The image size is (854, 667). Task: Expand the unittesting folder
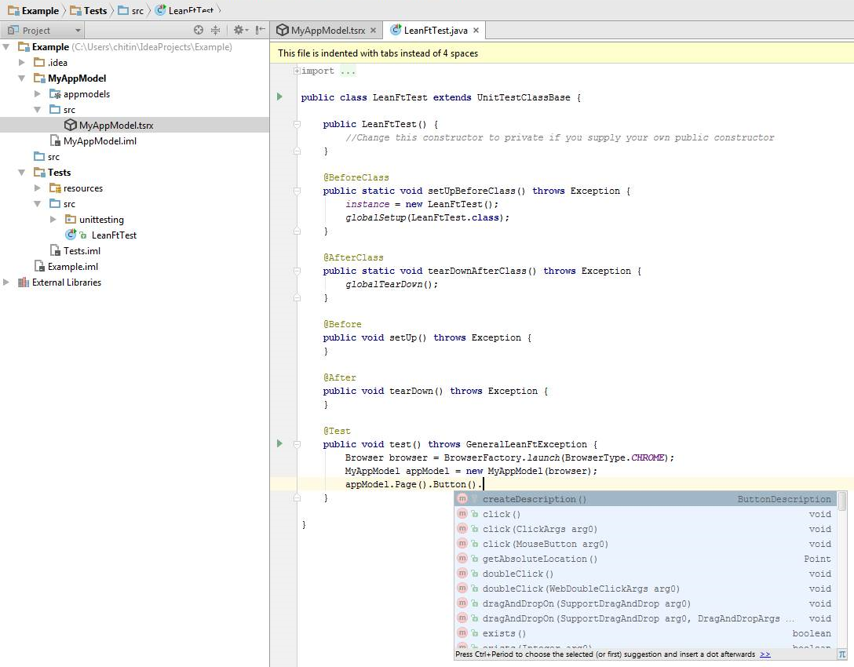[x=53, y=220]
